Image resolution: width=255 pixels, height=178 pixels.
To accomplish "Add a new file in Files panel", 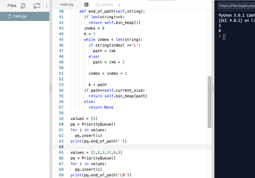I will [23, 5].
